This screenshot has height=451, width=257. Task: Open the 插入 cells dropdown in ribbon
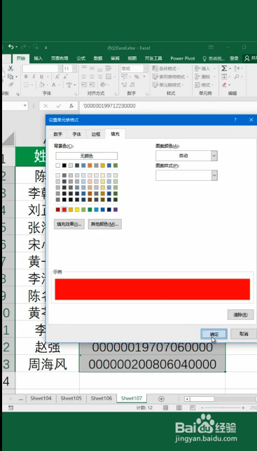tap(206, 69)
